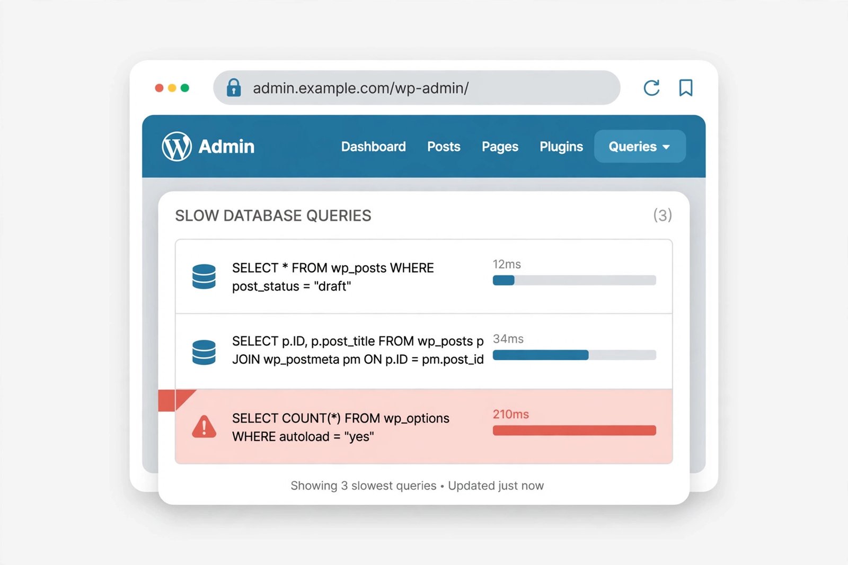Click the green maximize window dot
Image resolution: width=848 pixels, height=565 pixels.
184,88
